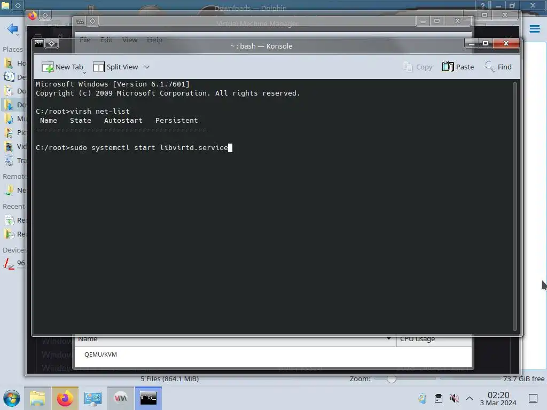Screen dimensions: 547x410
Task: Click the Paste button in Konsole
Action: pos(458,67)
